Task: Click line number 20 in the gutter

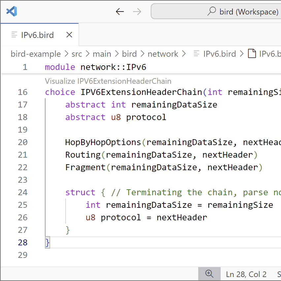Action: click(x=22, y=142)
